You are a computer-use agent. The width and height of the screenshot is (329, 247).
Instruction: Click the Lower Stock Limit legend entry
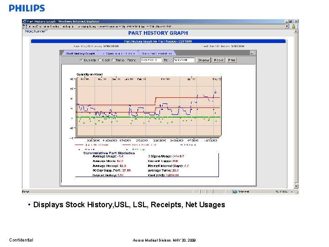point(139,145)
